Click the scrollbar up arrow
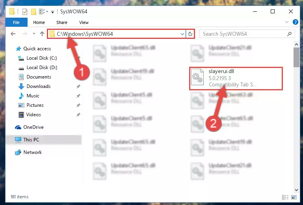This screenshot has width=303, height=205. tap(296, 44)
